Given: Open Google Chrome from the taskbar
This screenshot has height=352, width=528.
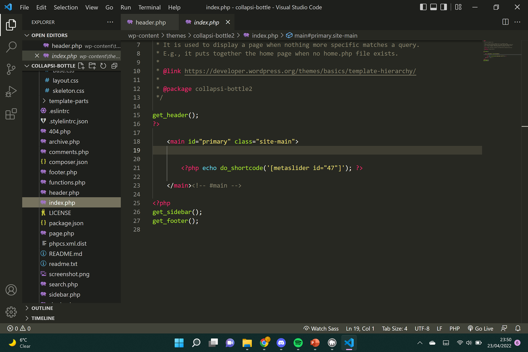Looking at the screenshot, I should point(264,343).
